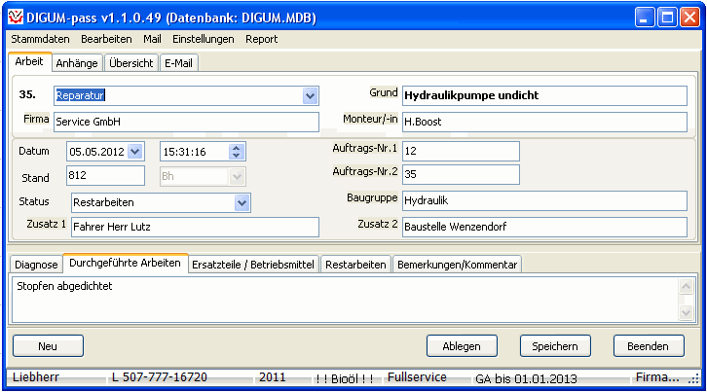Click the window resize grip icon
Viewport: 707px width, 392px height.
(x=693, y=379)
